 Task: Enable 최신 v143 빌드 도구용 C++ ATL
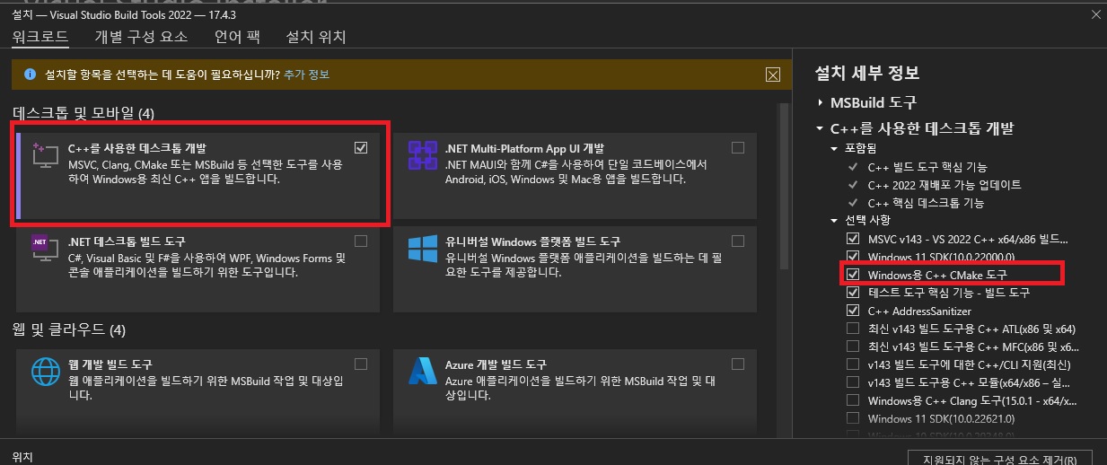pyautogui.click(x=853, y=329)
